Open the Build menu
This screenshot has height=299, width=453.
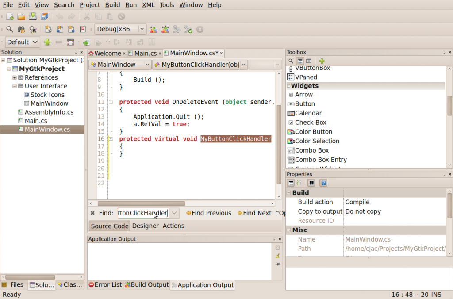point(112,5)
